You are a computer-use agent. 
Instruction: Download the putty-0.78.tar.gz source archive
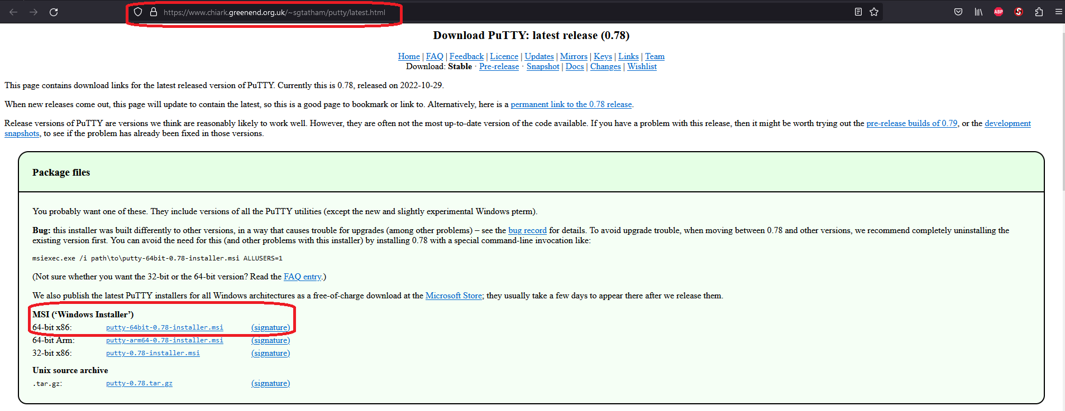pyautogui.click(x=139, y=383)
